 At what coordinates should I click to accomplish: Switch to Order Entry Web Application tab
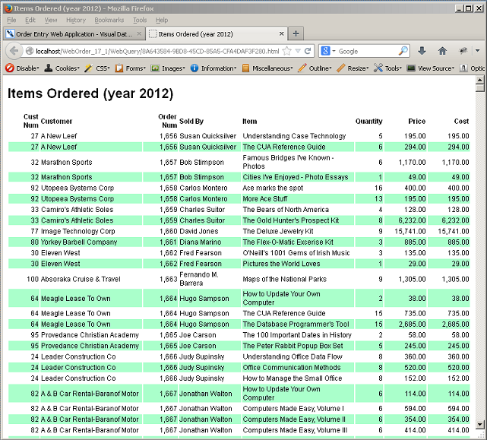coord(74,33)
